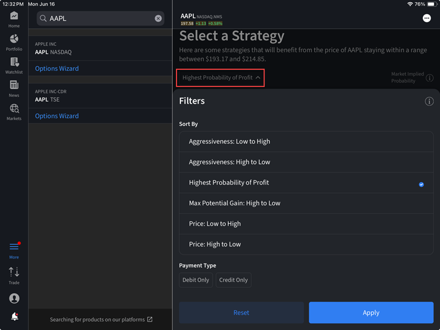The image size is (440, 330).
Task: Open the Home screen
Action: tap(14, 21)
